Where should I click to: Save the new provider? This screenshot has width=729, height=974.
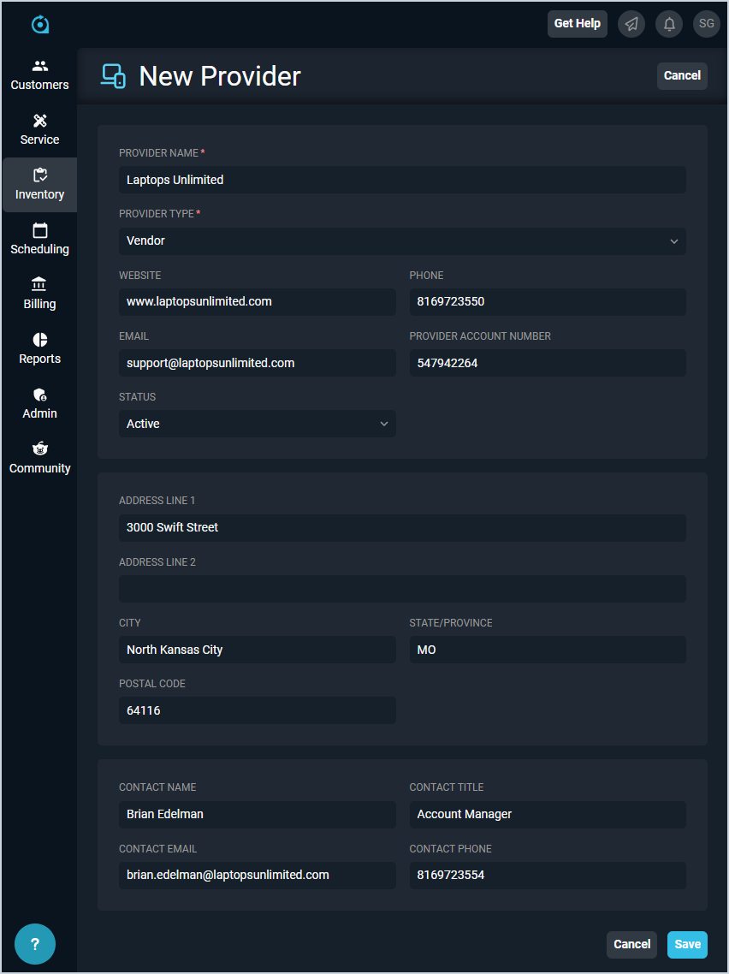687,944
